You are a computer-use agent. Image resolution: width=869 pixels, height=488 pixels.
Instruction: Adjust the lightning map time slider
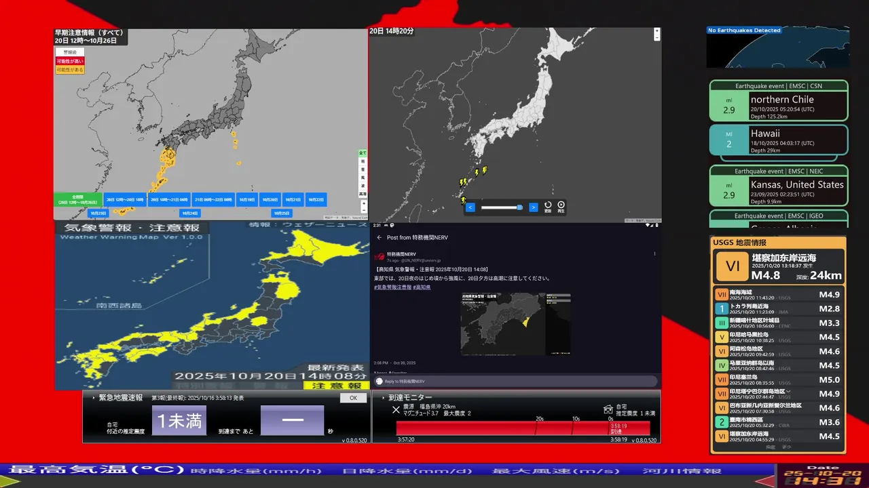[502, 207]
